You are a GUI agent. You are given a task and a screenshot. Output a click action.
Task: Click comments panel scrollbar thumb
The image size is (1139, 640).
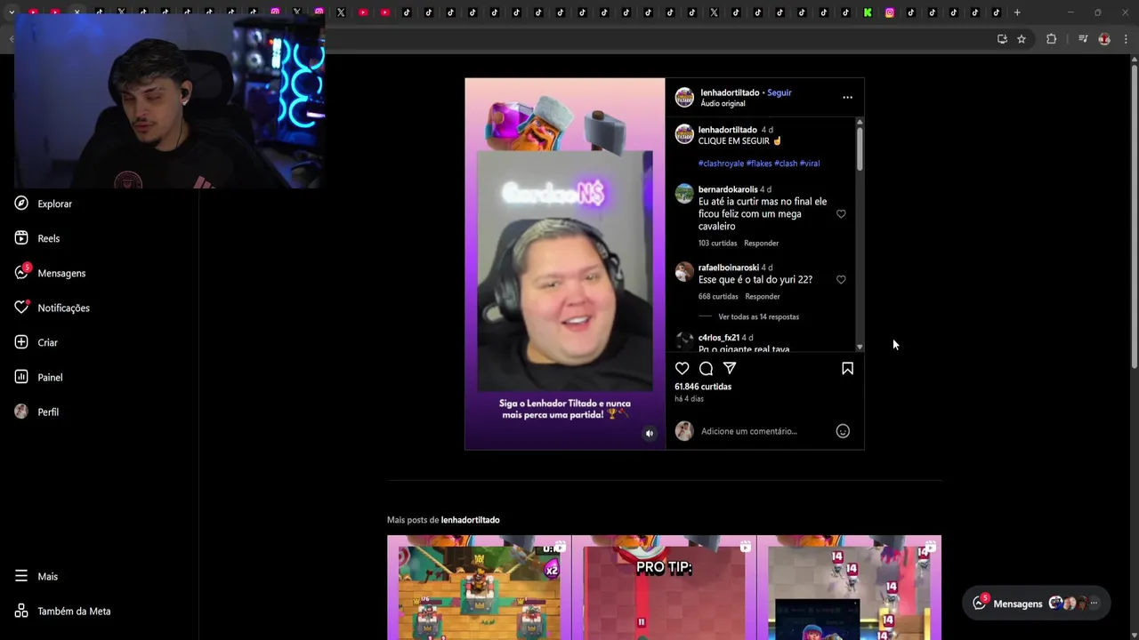(x=860, y=148)
